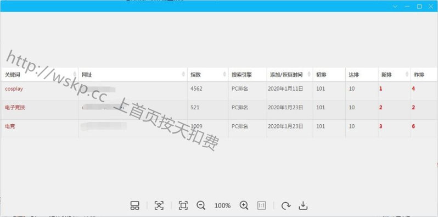
Task: Rotate the image clockwise
Action: tap(285, 206)
